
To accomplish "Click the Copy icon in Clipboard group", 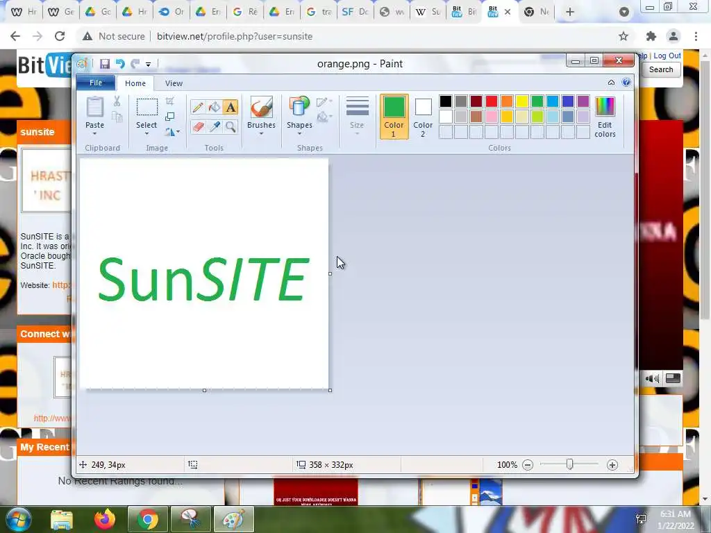I will pyautogui.click(x=117, y=117).
